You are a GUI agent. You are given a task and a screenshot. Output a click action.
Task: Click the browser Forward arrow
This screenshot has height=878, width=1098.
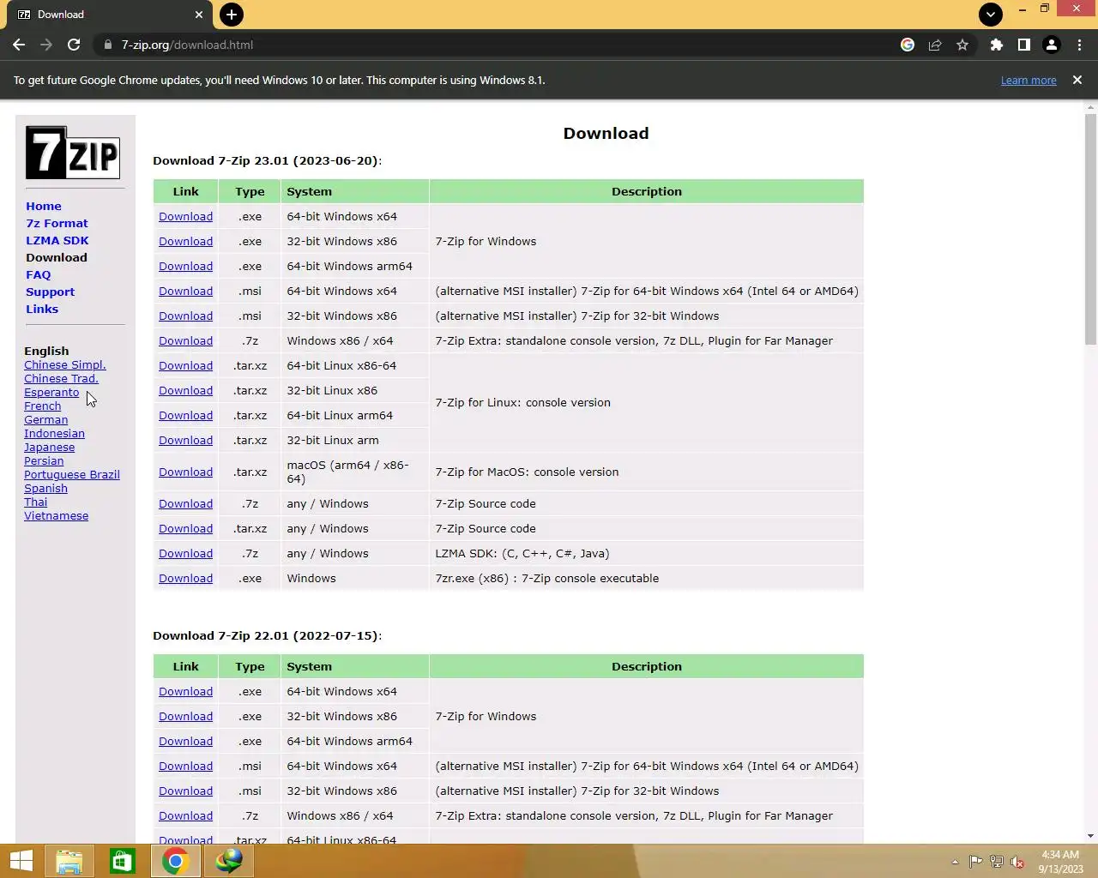46,45
